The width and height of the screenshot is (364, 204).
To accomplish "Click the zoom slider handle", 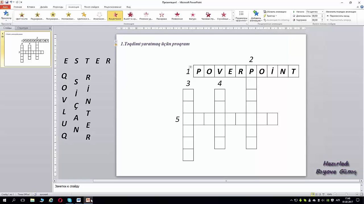I will point(346,194).
